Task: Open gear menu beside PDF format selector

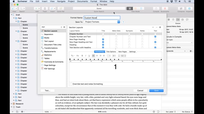Action: 64,27
